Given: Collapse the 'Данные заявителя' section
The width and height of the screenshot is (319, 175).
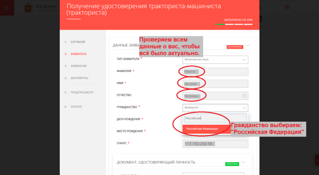Looking at the screenshot, I should tap(247, 45).
